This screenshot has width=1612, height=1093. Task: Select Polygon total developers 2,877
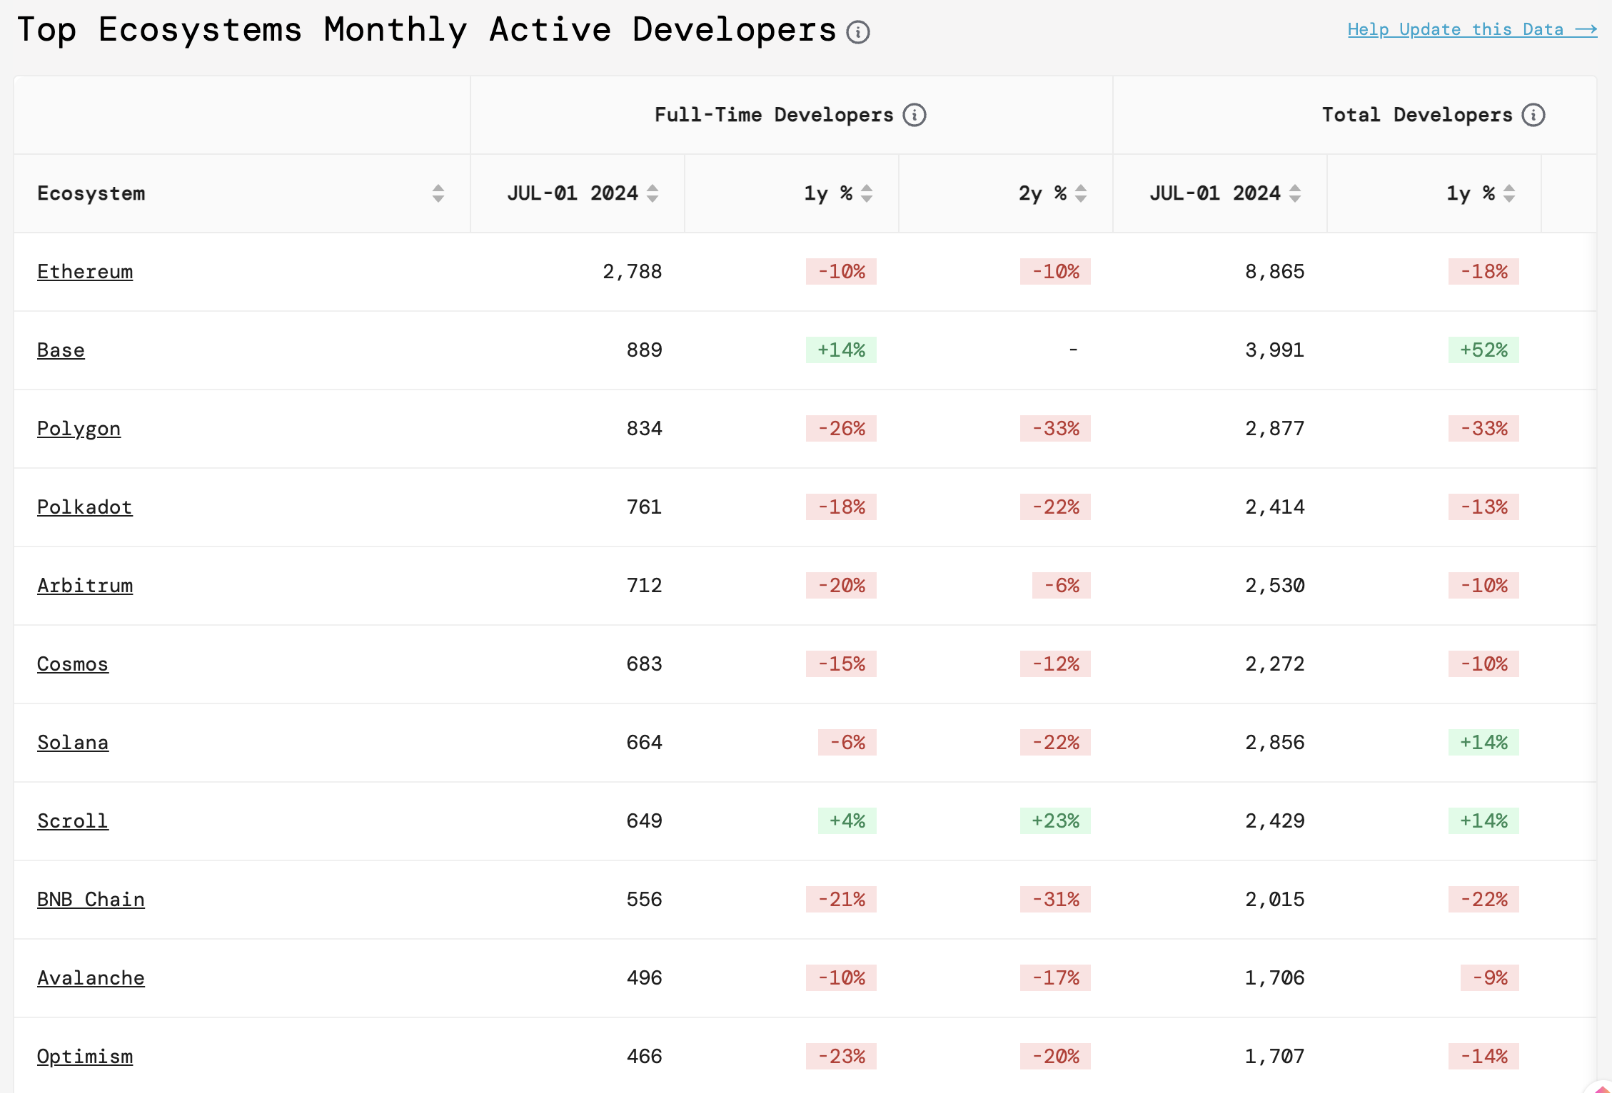[1275, 429]
